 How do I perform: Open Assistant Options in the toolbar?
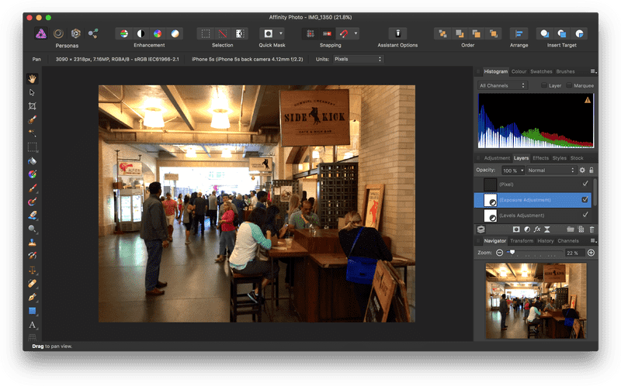tap(397, 34)
